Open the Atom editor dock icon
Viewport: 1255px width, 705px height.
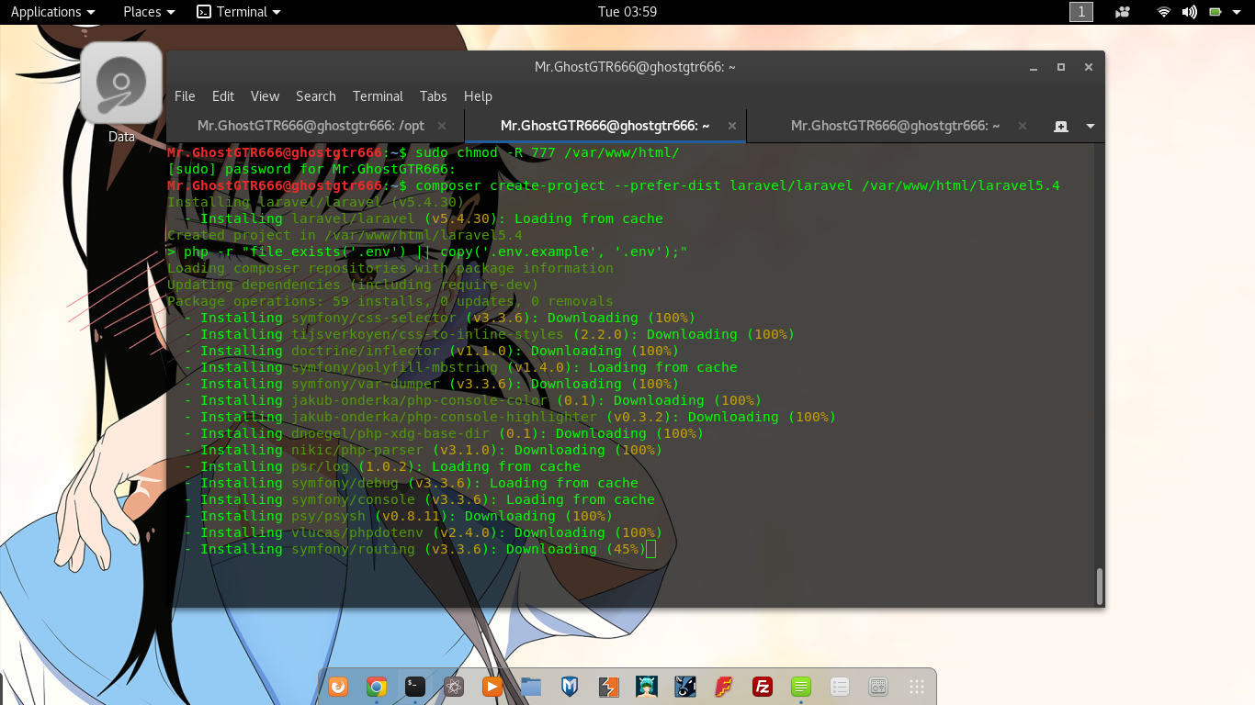[x=454, y=686]
